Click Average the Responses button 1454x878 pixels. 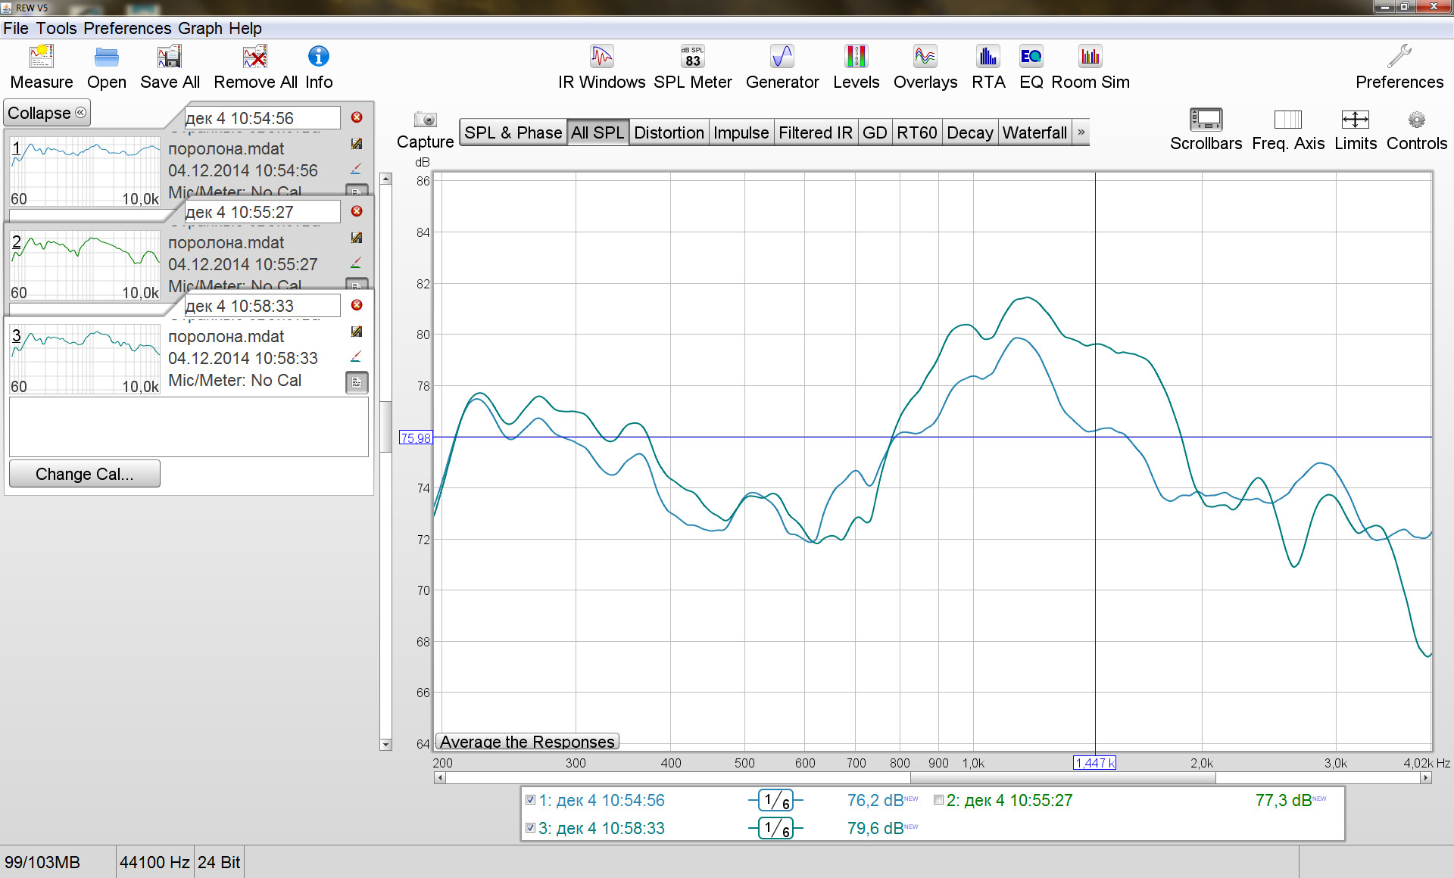tap(527, 742)
